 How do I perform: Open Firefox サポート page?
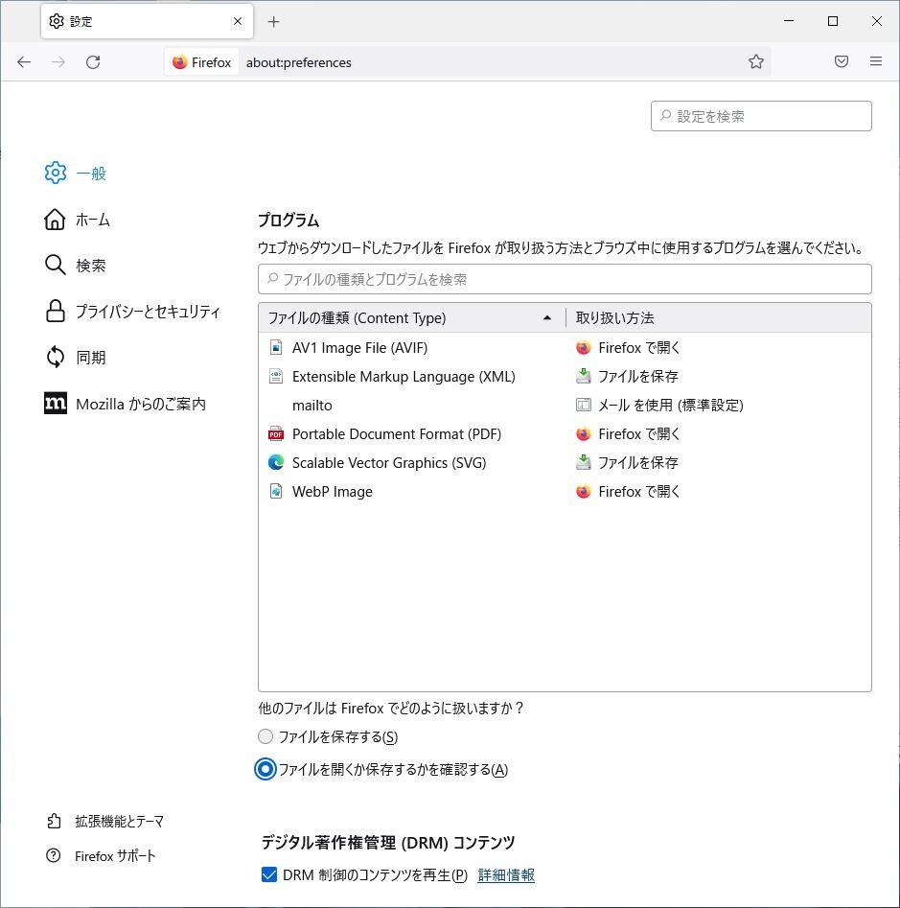point(101,856)
